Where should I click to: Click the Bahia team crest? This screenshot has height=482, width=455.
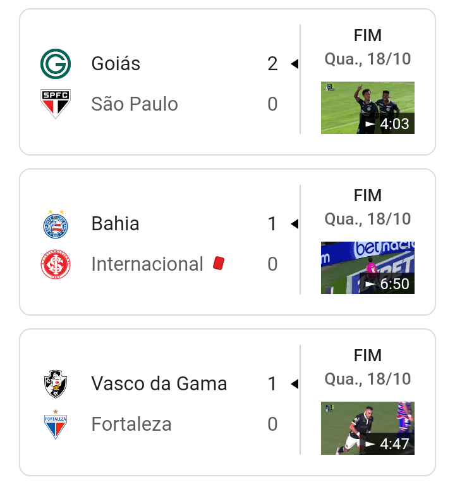pos(56,224)
